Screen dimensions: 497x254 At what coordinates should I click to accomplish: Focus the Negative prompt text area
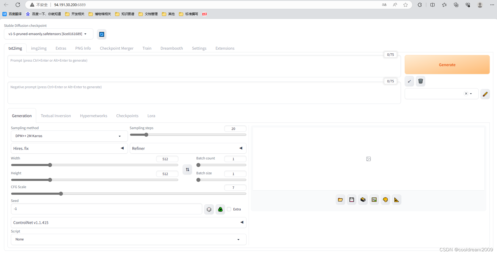(x=204, y=93)
